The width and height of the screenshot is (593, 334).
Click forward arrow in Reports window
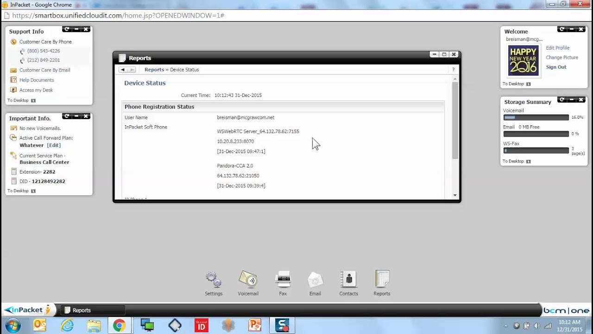click(132, 70)
